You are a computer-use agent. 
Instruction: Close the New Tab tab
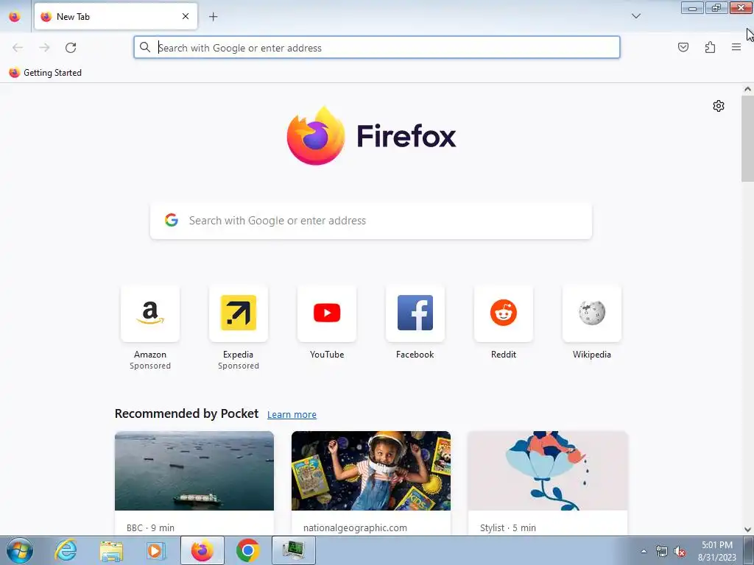[186, 16]
